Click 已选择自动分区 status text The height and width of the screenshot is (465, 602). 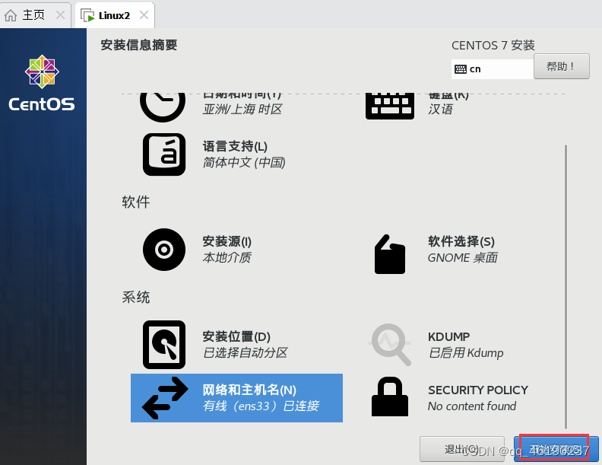(x=245, y=353)
